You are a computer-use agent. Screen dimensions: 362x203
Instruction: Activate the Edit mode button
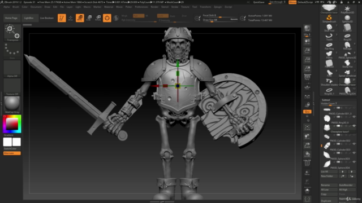click(62, 18)
